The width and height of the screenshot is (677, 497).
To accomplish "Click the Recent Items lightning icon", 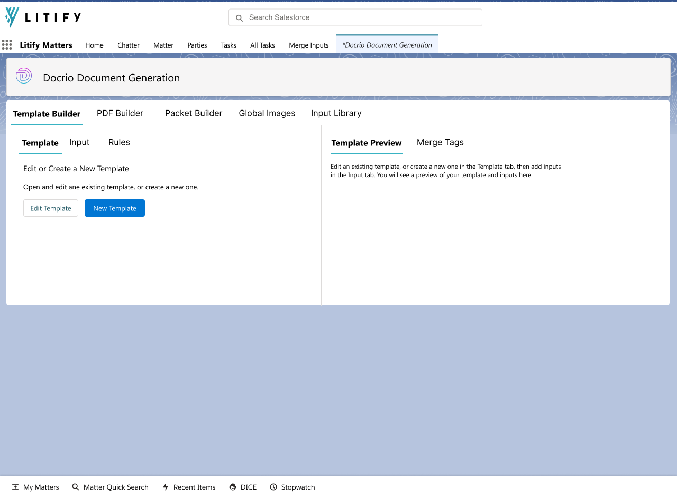I will point(166,487).
